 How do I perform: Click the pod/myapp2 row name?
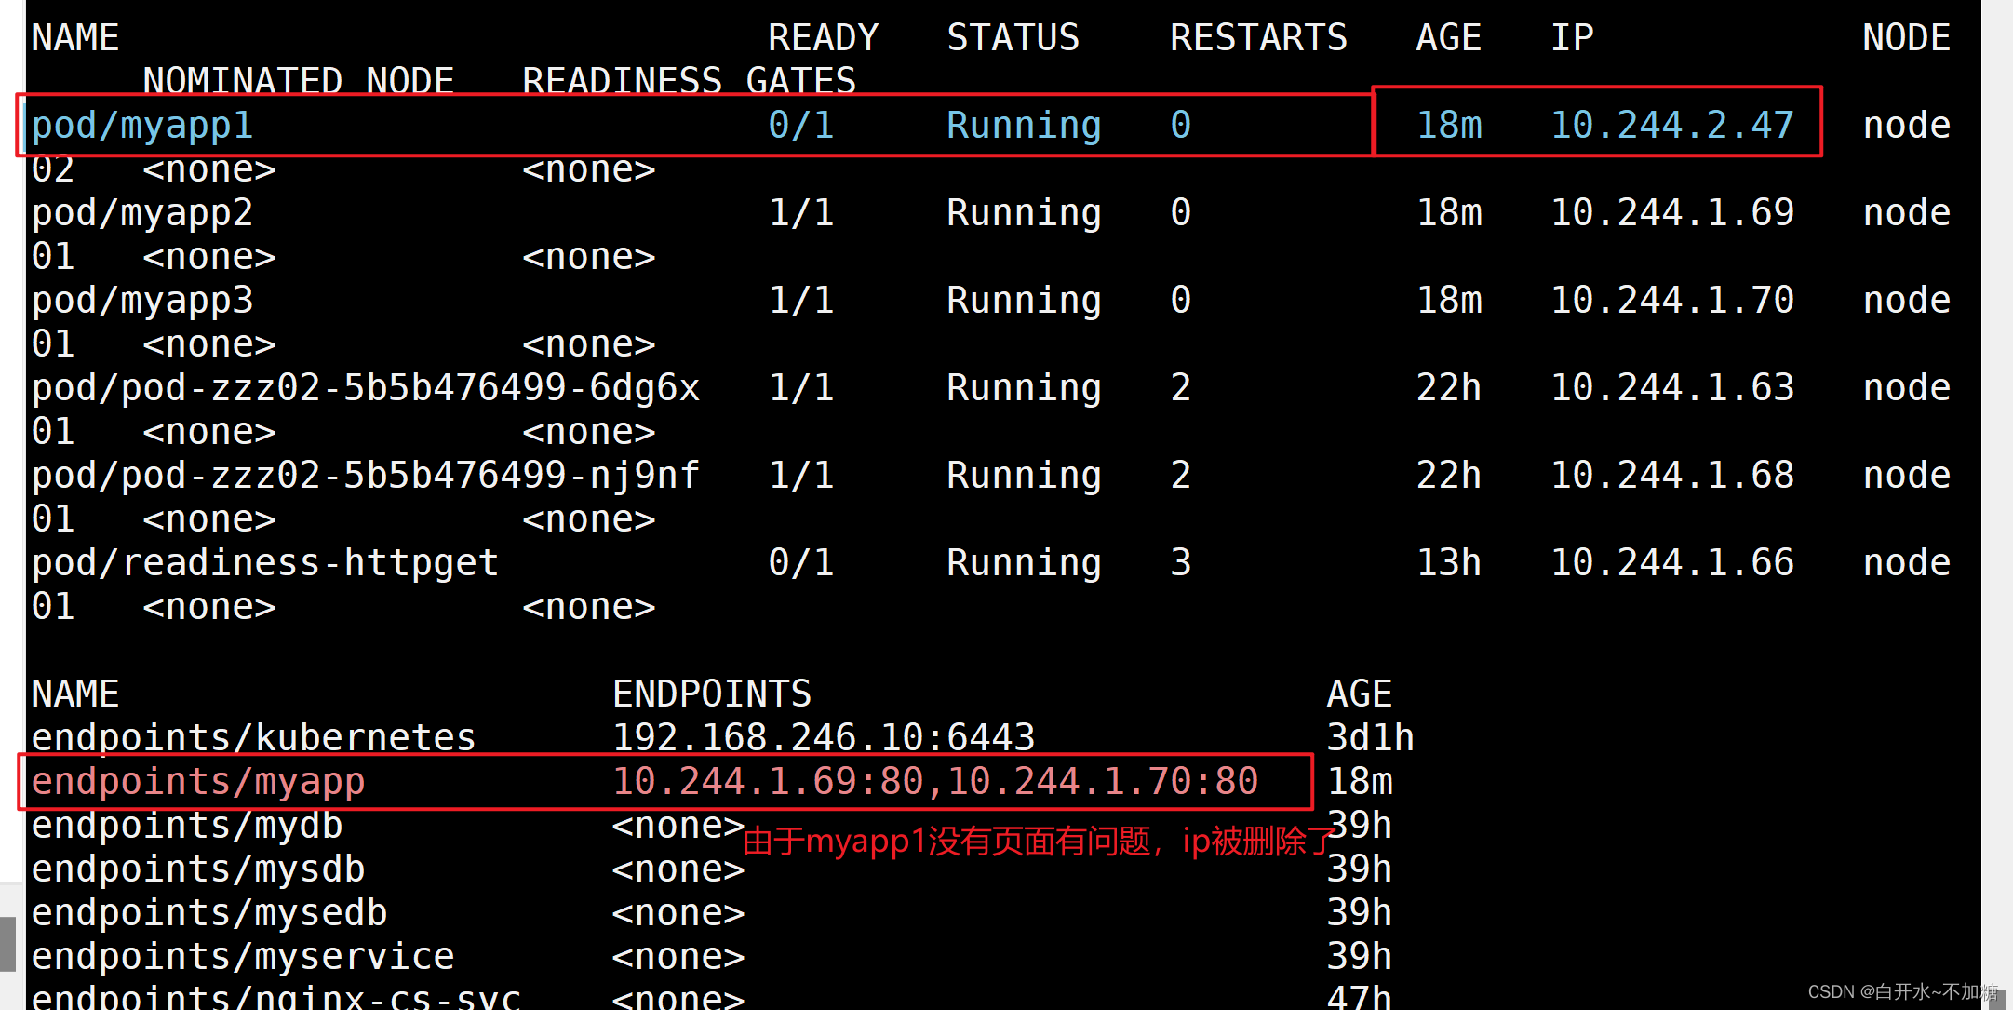coord(141,213)
